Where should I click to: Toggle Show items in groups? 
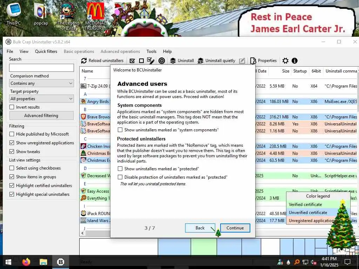(x=12, y=177)
